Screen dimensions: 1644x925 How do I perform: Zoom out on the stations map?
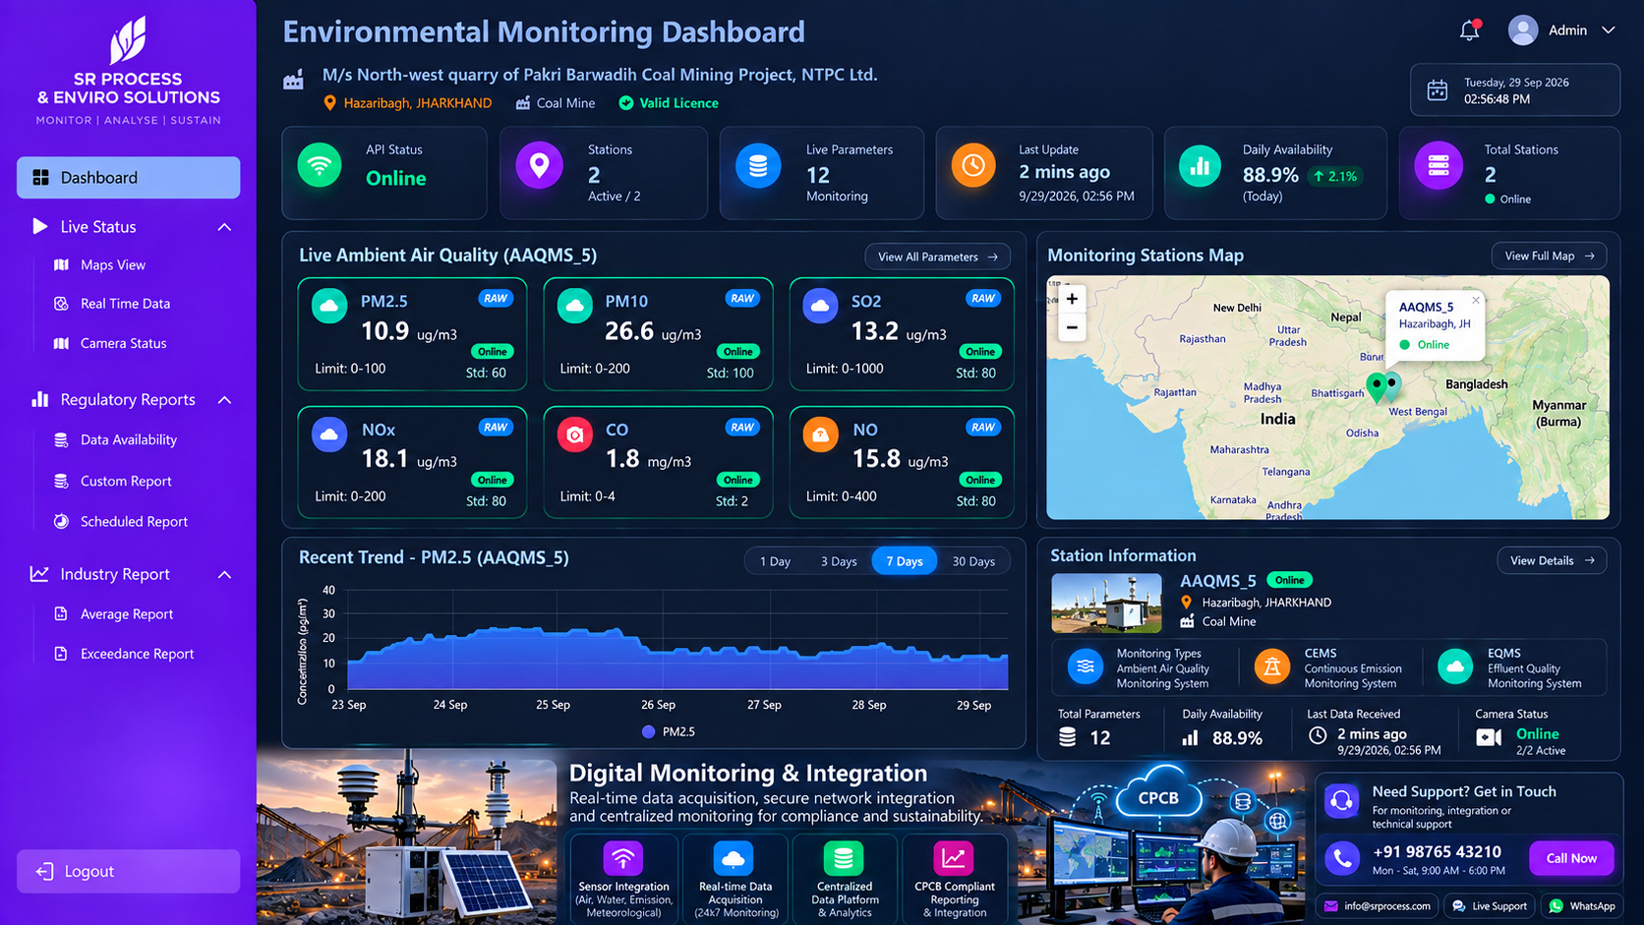(x=1072, y=327)
